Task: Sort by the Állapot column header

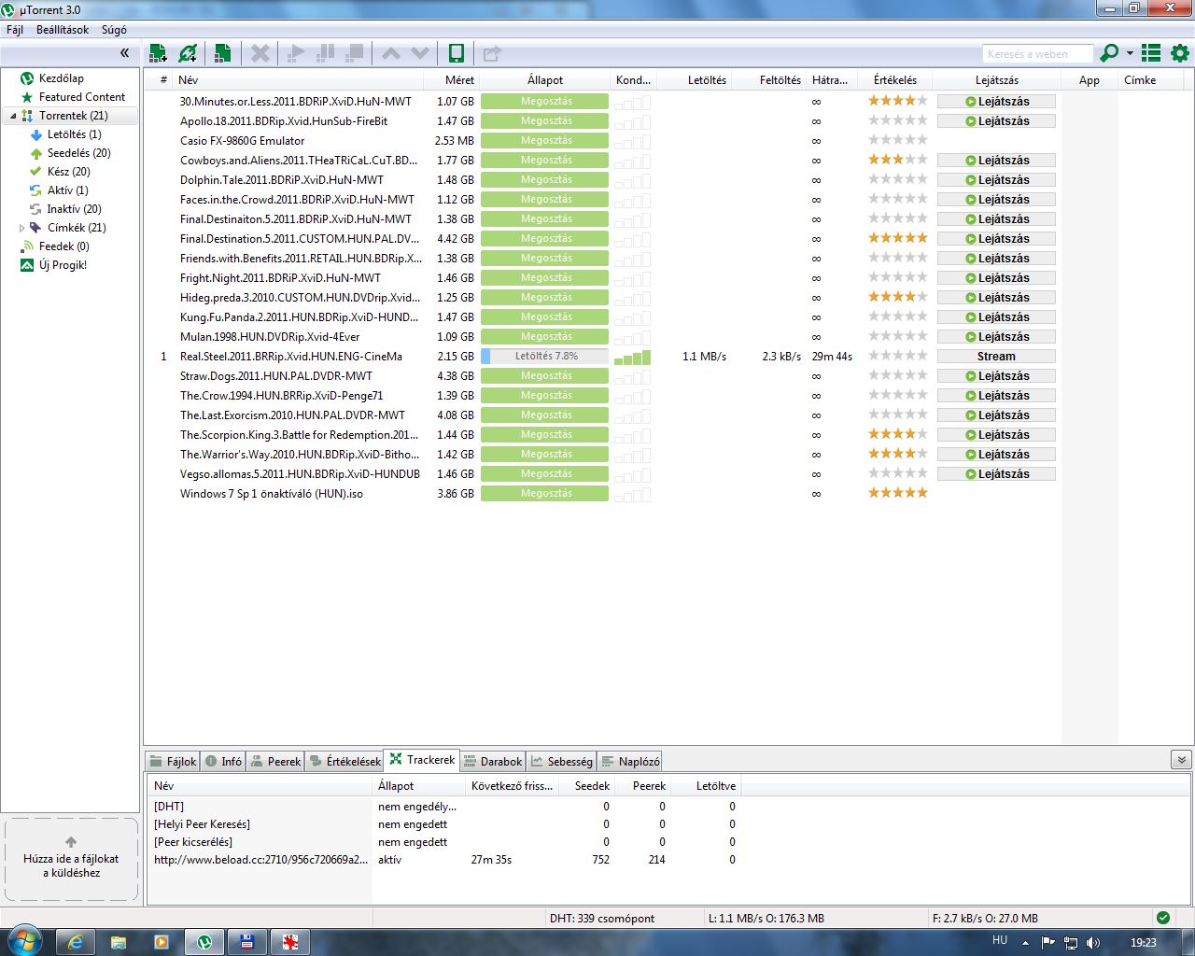Action: click(544, 79)
